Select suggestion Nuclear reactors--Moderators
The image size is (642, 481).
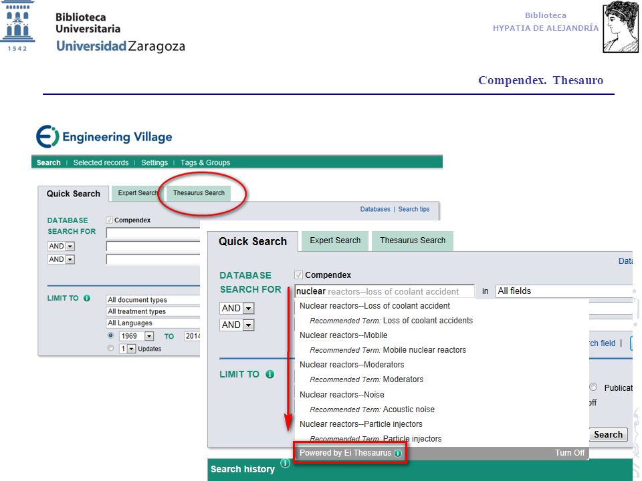point(352,365)
